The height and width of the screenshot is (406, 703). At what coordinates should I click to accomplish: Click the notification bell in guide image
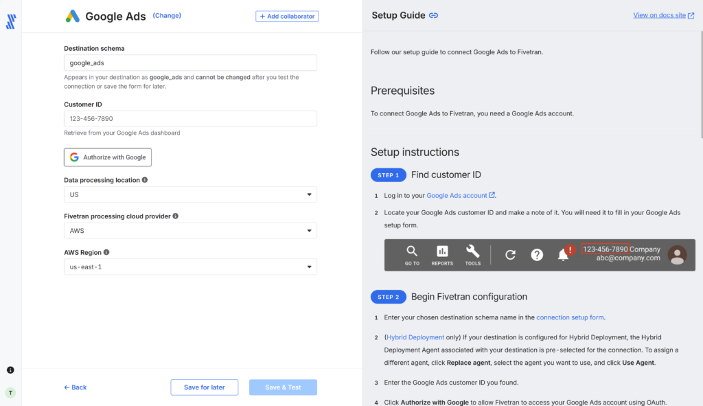[x=563, y=255]
